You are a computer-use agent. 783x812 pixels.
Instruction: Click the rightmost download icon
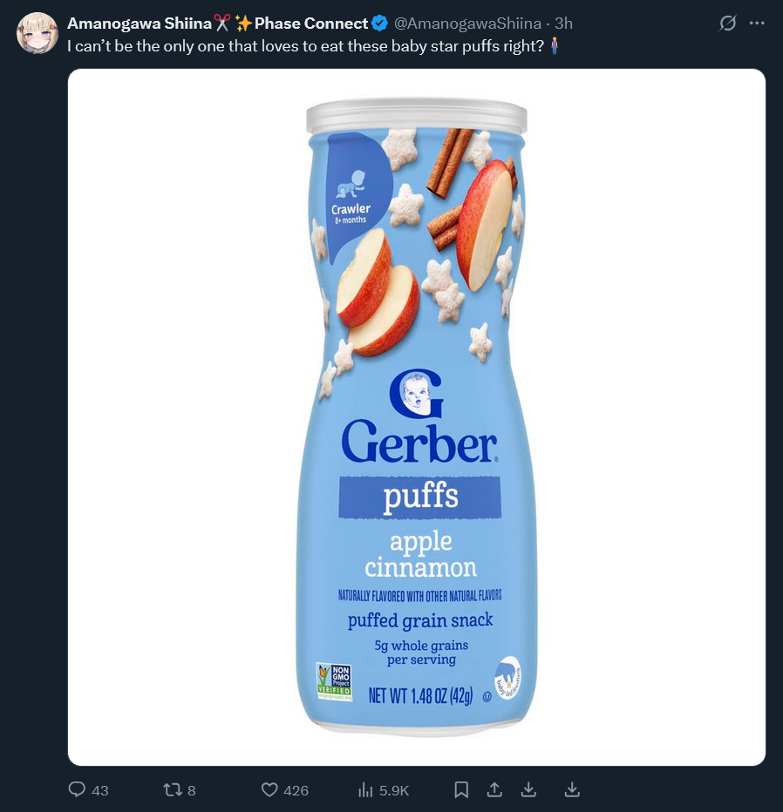tap(572, 789)
